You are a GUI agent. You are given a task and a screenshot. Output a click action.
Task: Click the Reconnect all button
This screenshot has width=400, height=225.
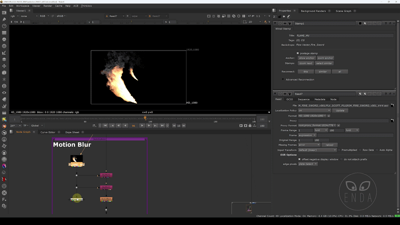(x=340, y=71)
